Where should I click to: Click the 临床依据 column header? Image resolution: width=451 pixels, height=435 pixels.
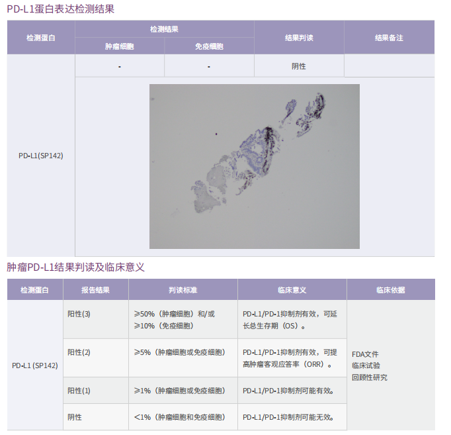pyautogui.click(x=390, y=290)
